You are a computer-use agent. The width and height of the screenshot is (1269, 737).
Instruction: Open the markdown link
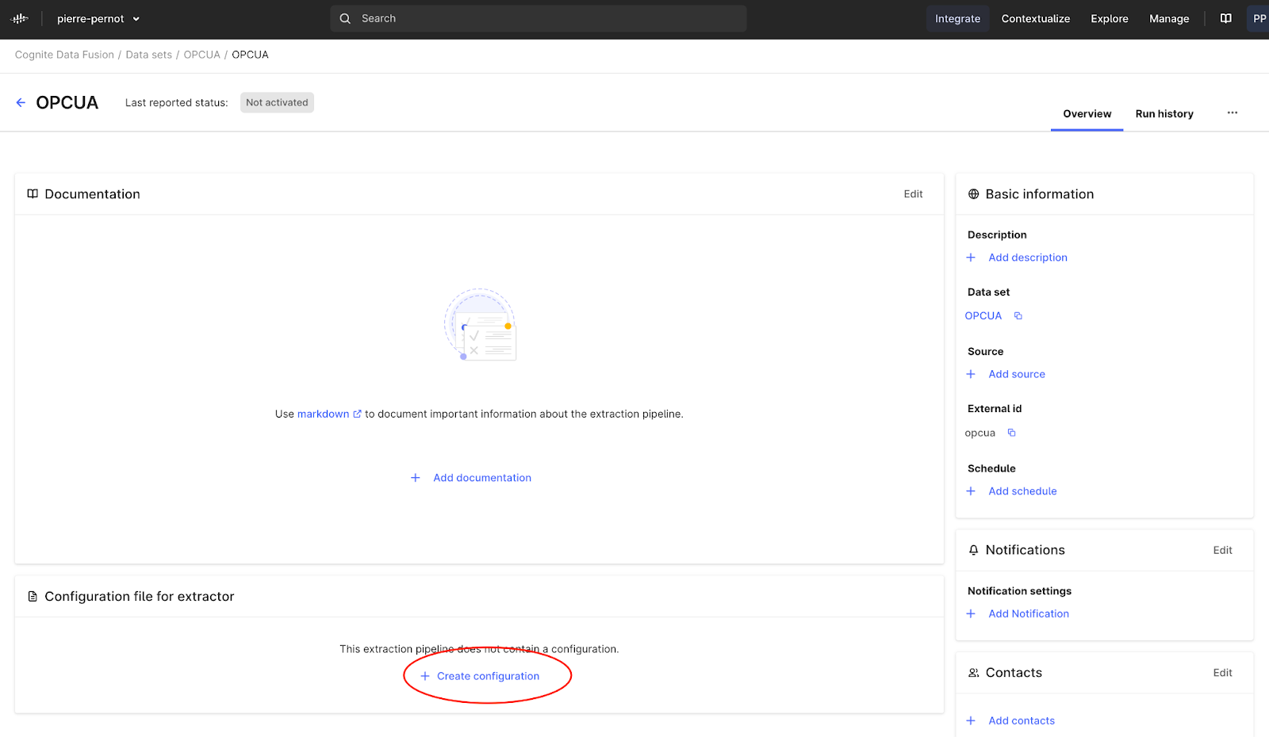coord(323,414)
